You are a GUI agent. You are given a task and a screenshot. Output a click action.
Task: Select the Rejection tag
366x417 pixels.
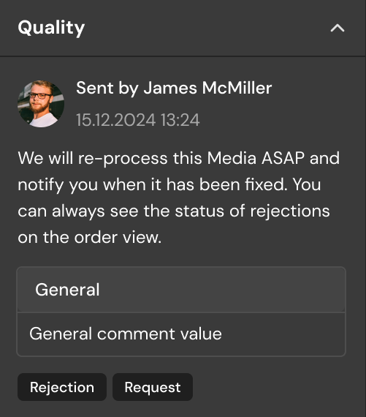[62, 387]
